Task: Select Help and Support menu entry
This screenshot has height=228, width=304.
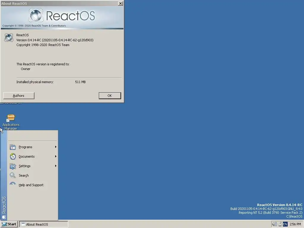Action: pyautogui.click(x=33, y=185)
